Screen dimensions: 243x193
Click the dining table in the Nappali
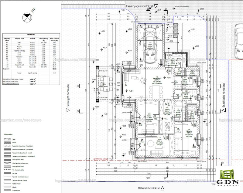tap(156, 92)
